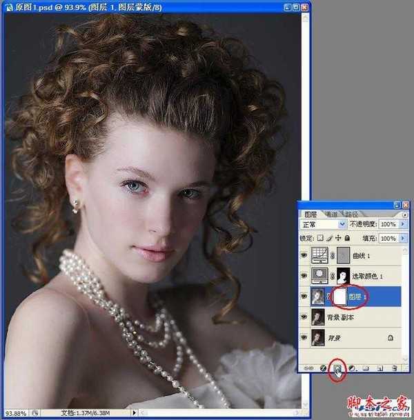The image size is (414, 420).
Task: Toggle the lock transparent pixels icon
Action: coord(320,238)
